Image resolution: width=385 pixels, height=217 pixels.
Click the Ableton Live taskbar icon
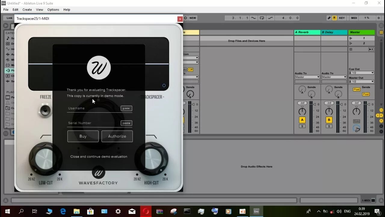pyautogui.click(x=256, y=211)
